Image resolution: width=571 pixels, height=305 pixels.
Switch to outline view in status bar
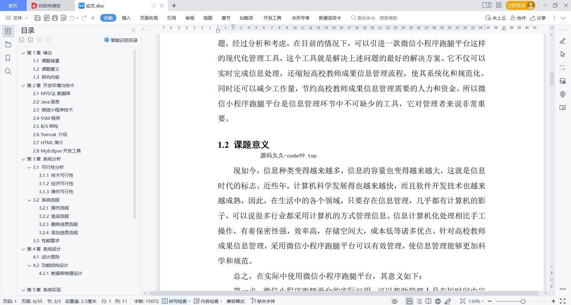[x=419, y=301]
